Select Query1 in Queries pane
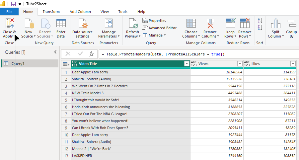 [30, 63]
